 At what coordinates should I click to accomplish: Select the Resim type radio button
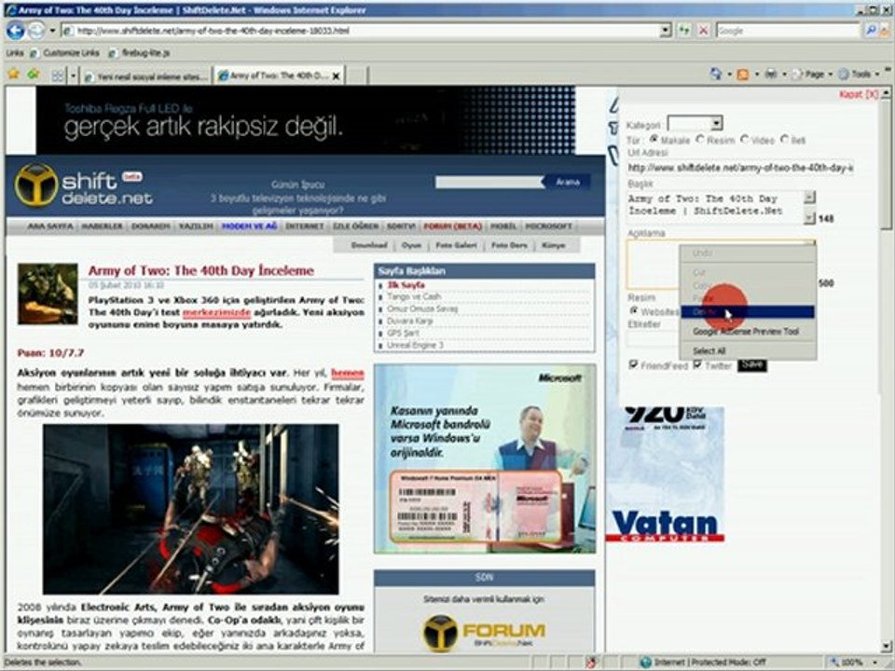700,139
